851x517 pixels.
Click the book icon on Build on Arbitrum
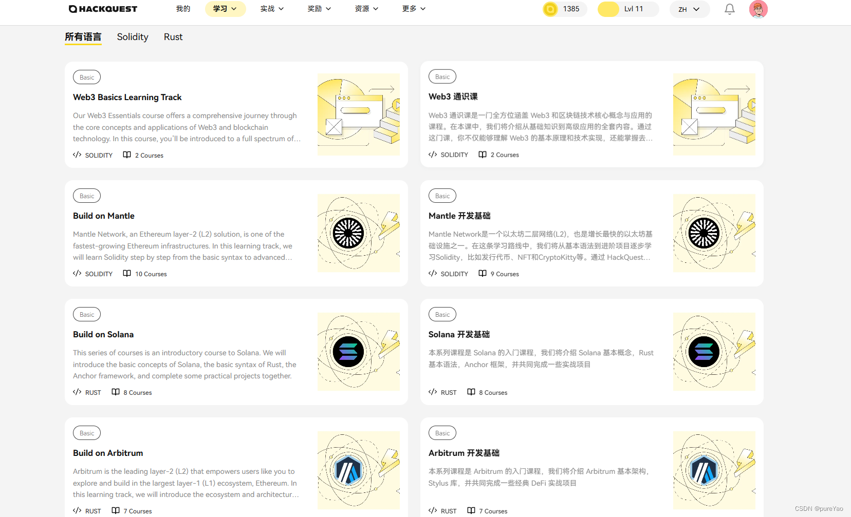click(116, 510)
